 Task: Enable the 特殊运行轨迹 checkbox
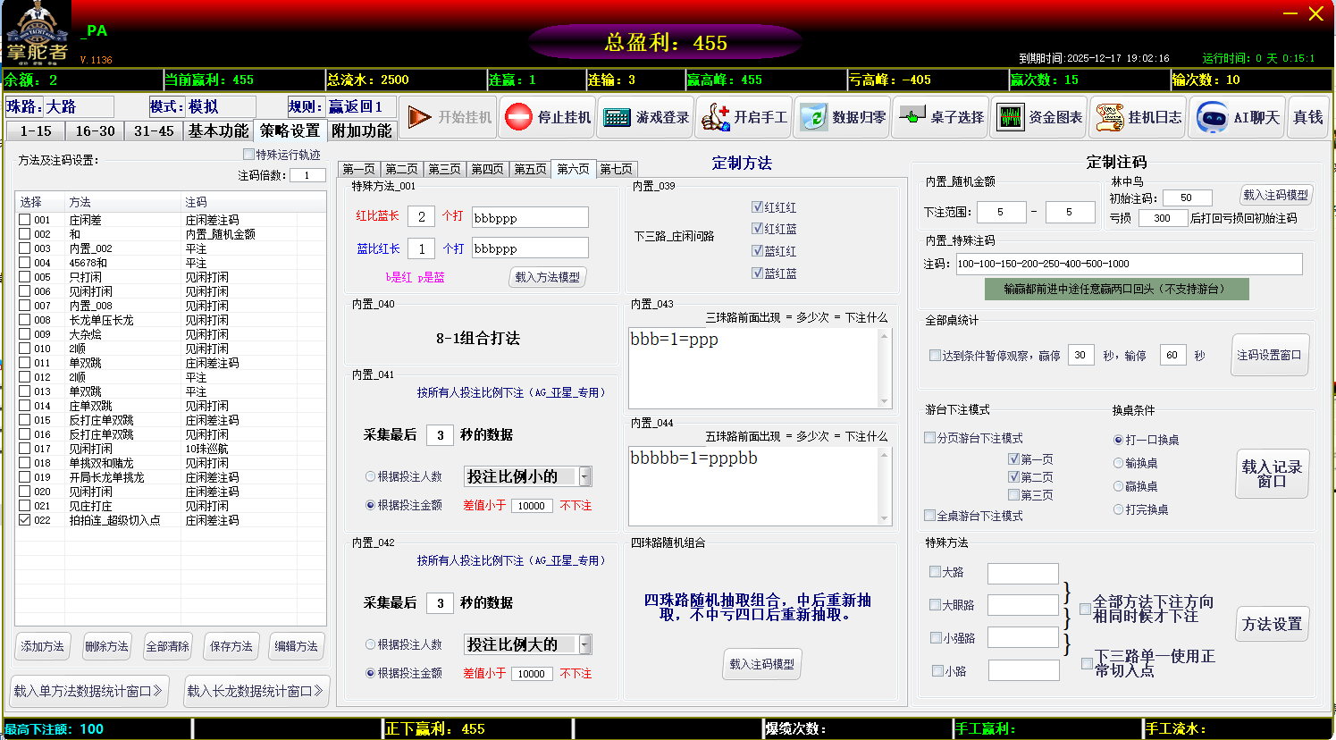pos(248,155)
